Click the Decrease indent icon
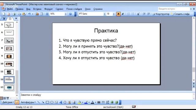This screenshot has height=110, width=196. (x=144, y=14)
